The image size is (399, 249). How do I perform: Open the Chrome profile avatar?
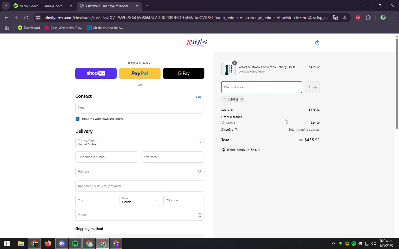(383, 18)
